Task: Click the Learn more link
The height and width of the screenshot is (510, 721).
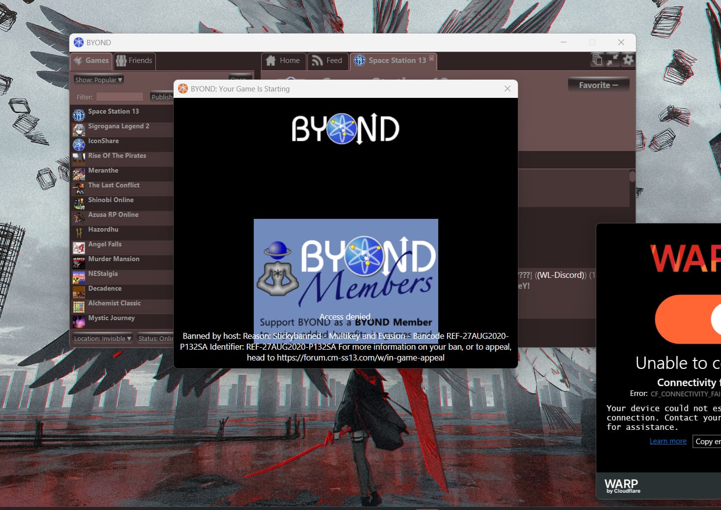Action: [x=667, y=441]
